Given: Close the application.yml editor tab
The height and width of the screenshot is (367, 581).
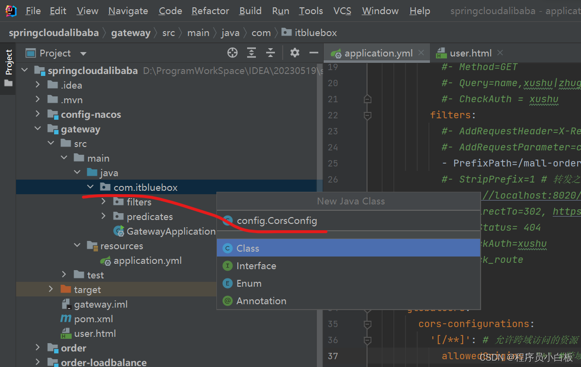Looking at the screenshot, I should pos(421,53).
